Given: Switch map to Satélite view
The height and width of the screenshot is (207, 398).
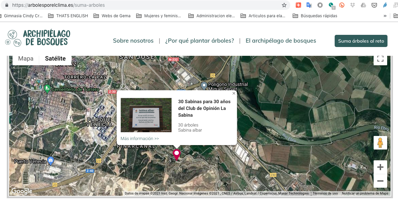Looking at the screenshot, I should [x=55, y=59].
